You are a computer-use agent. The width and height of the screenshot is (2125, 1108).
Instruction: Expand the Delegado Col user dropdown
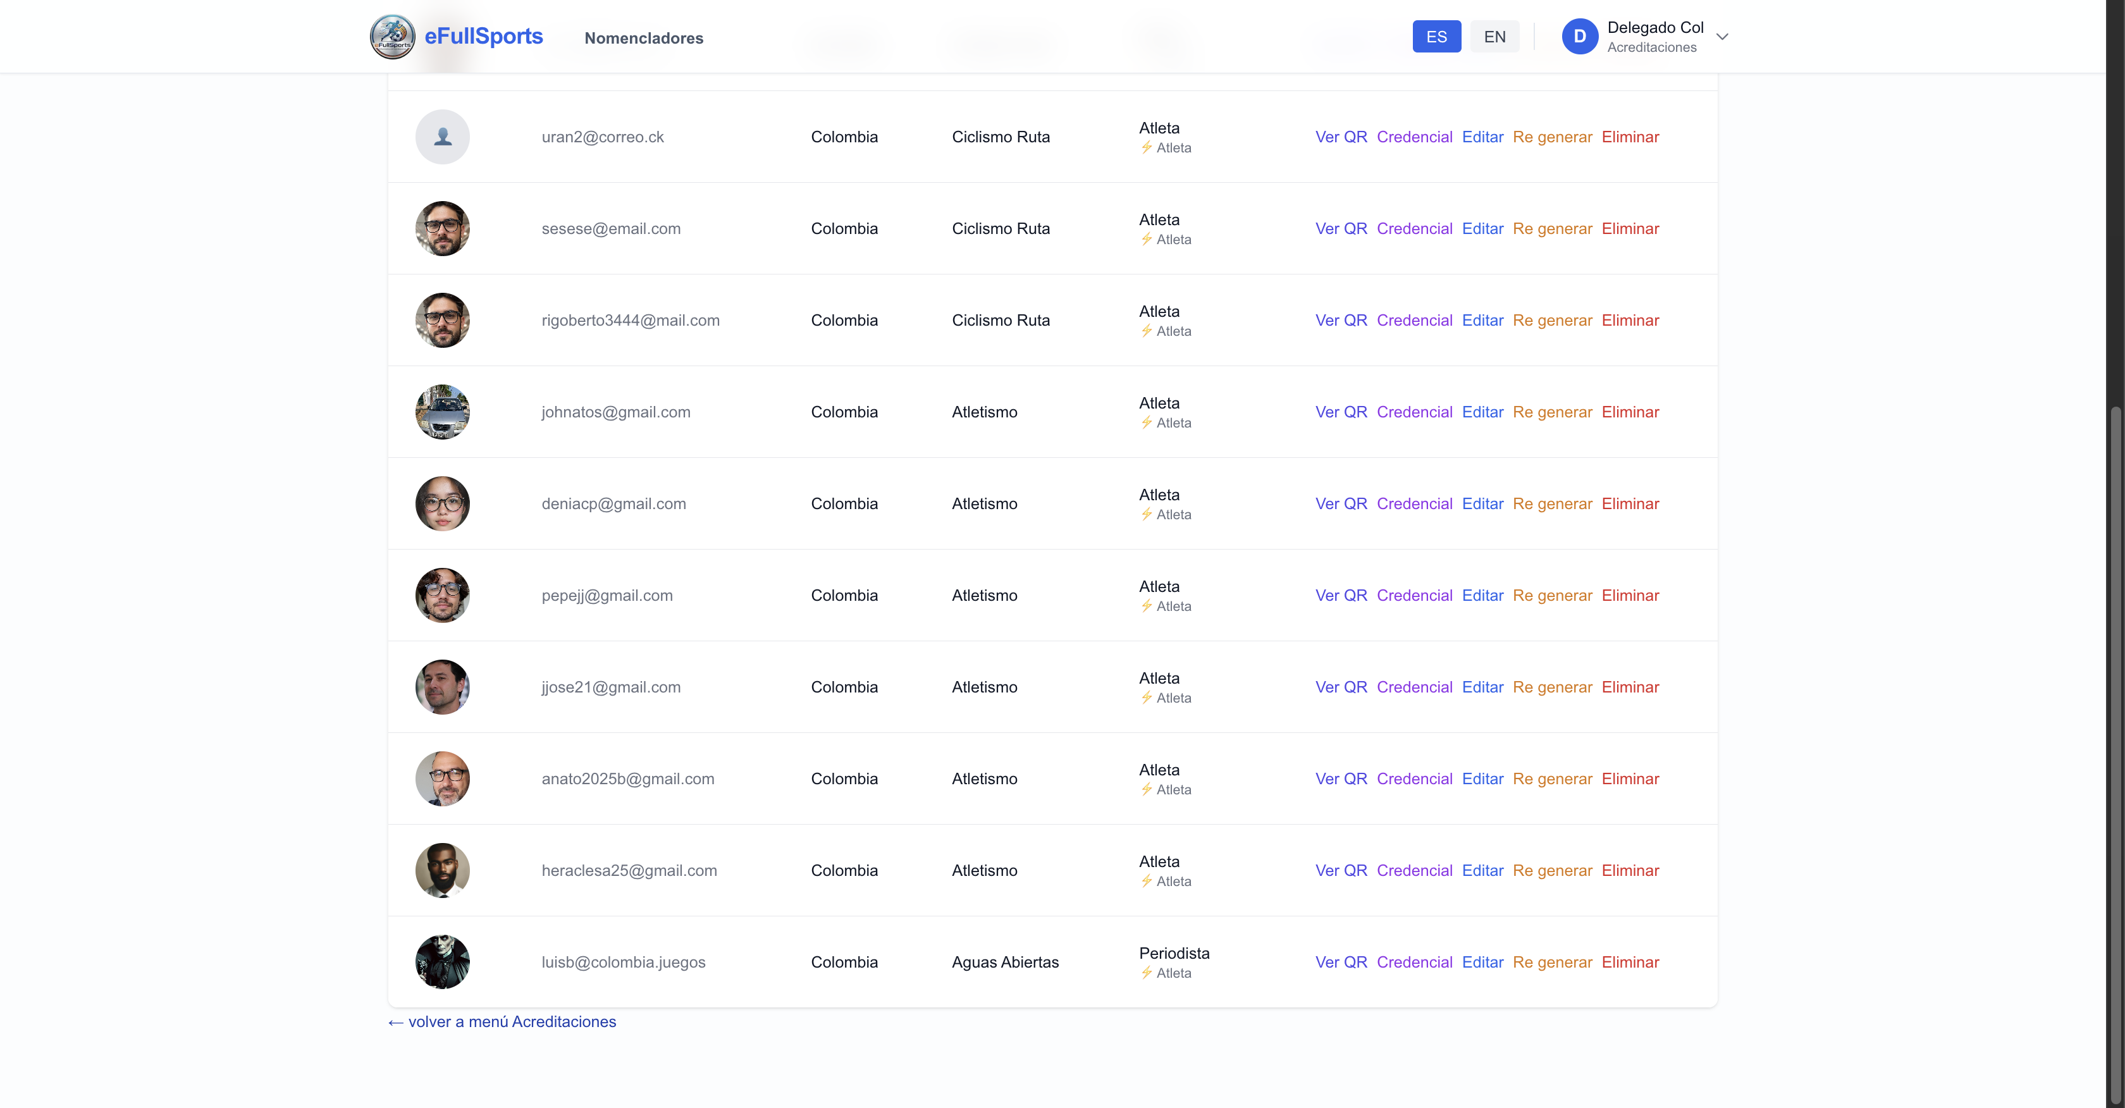point(1722,37)
